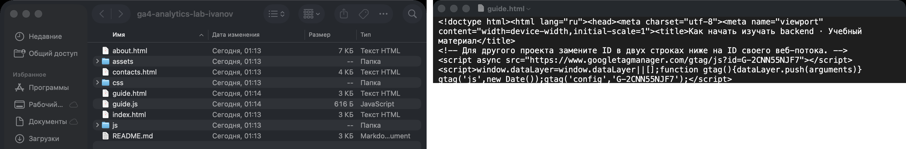906x149 pixels.
Task: Click the Общий доступ shared folder icon
Action: pyautogui.click(x=20, y=53)
